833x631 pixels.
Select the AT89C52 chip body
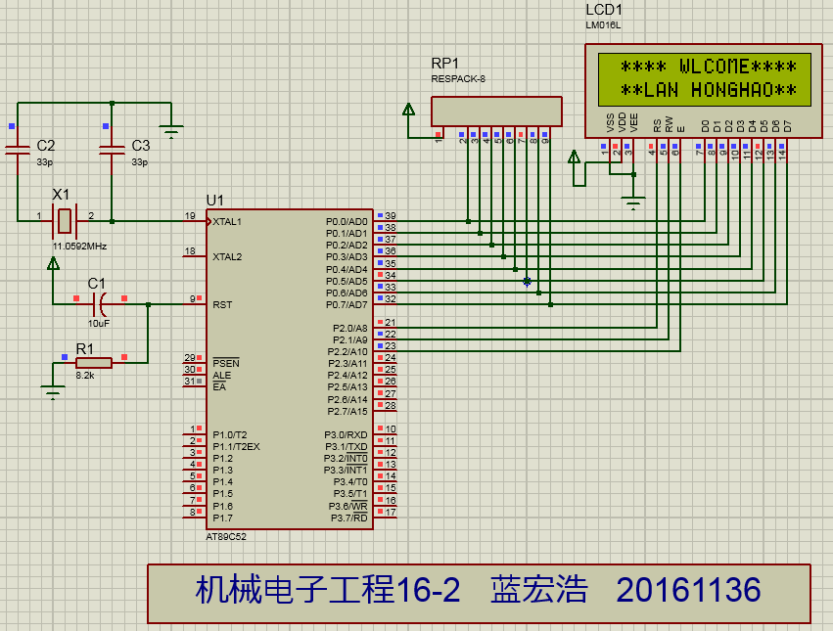click(x=290, y=369)
